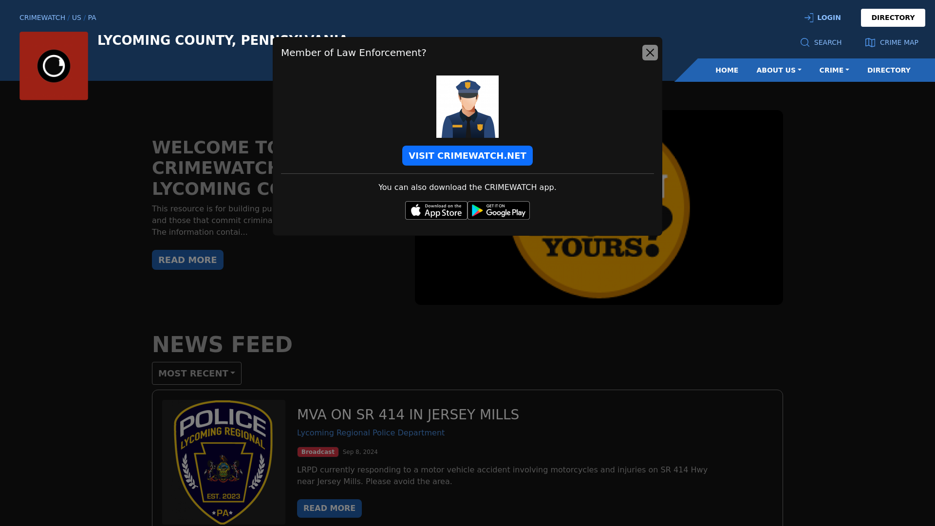
Task: Click the Member of Law Enforcement title
Action: click(x=354, y=53)
